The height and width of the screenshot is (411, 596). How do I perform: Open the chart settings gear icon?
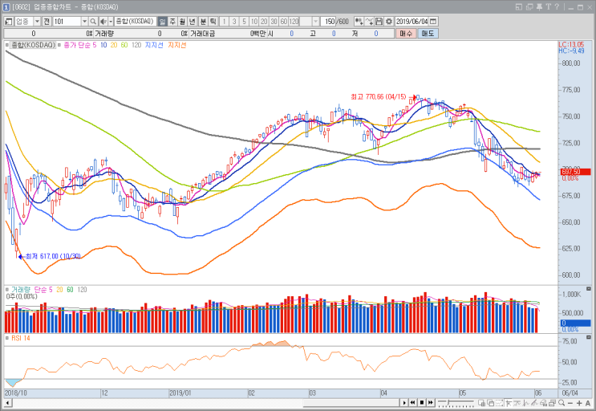pos(388,22)
